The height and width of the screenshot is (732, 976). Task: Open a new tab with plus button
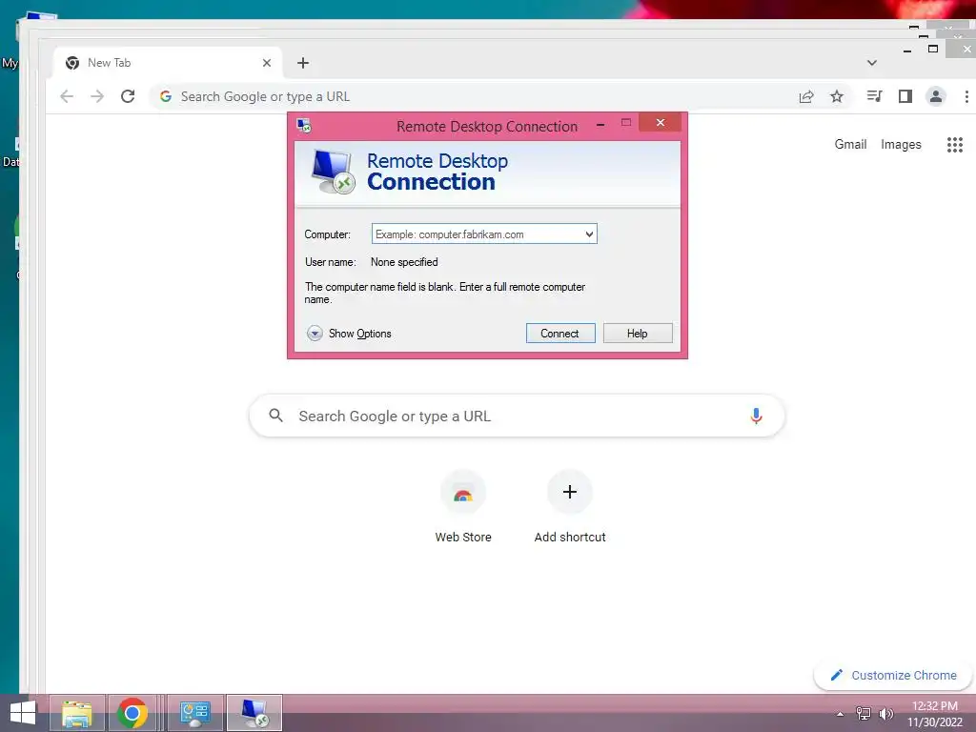[x=302, y=63]
